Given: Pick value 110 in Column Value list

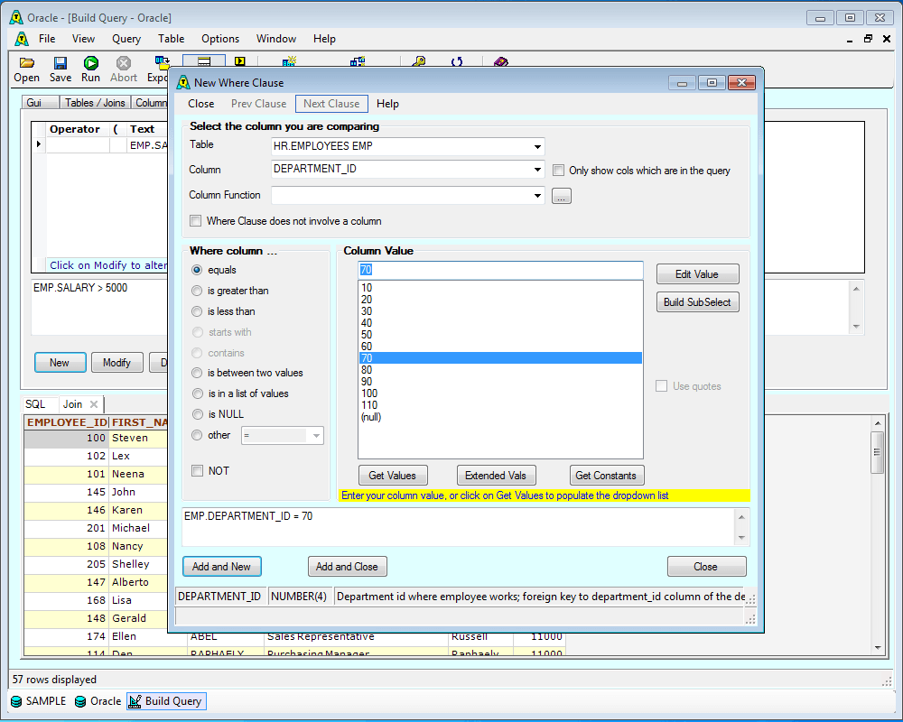Looking at the screenshot, I should coord(500,404).
